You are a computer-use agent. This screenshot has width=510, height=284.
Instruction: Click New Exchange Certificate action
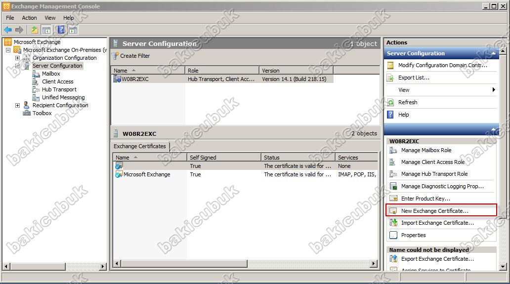pos(441,210)
